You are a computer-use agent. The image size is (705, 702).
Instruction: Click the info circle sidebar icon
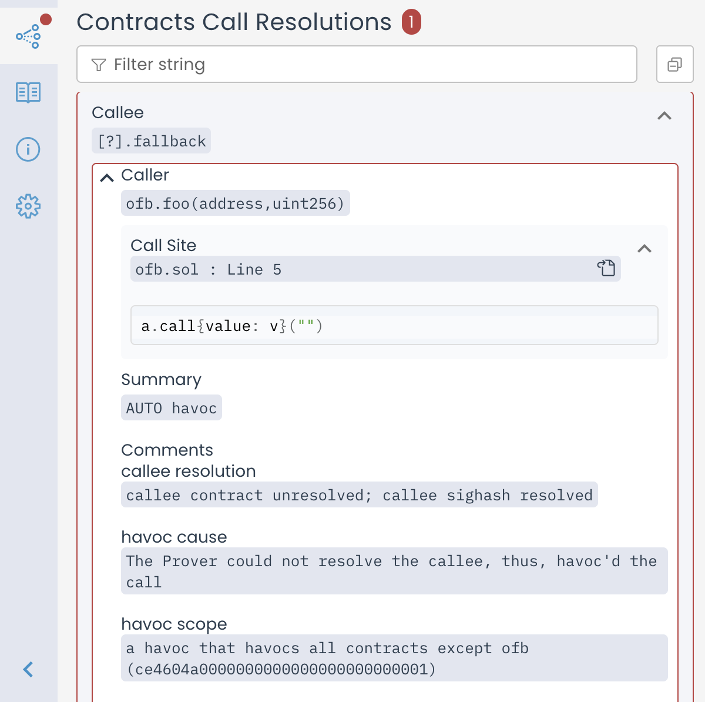[x=28, y=149]
